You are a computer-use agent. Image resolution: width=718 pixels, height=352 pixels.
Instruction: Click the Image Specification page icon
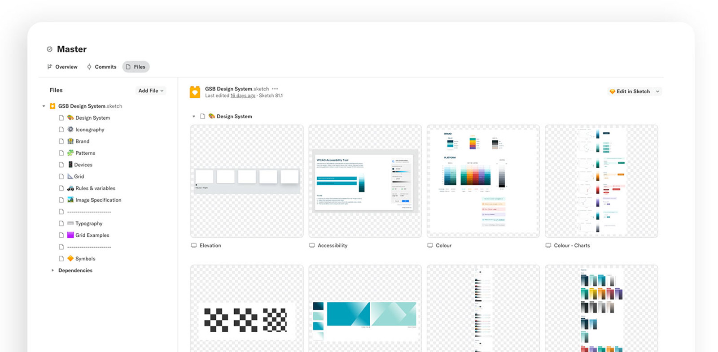pos(61,200)
